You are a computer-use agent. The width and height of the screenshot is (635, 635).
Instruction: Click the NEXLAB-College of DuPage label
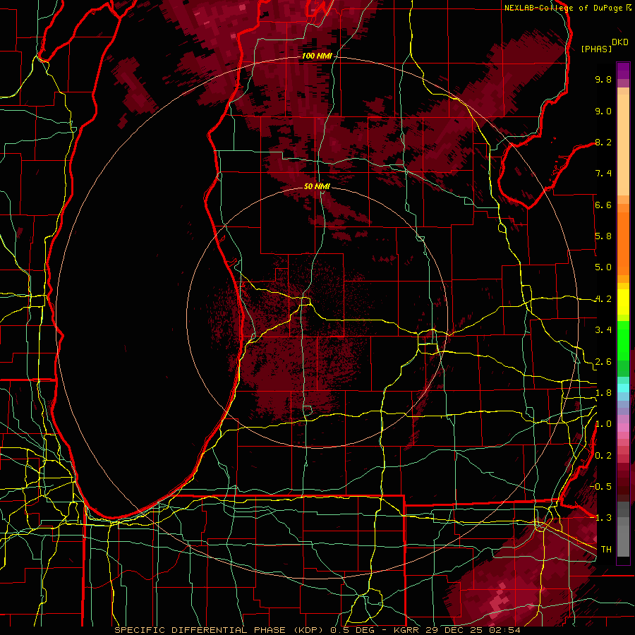click(567, 8)
